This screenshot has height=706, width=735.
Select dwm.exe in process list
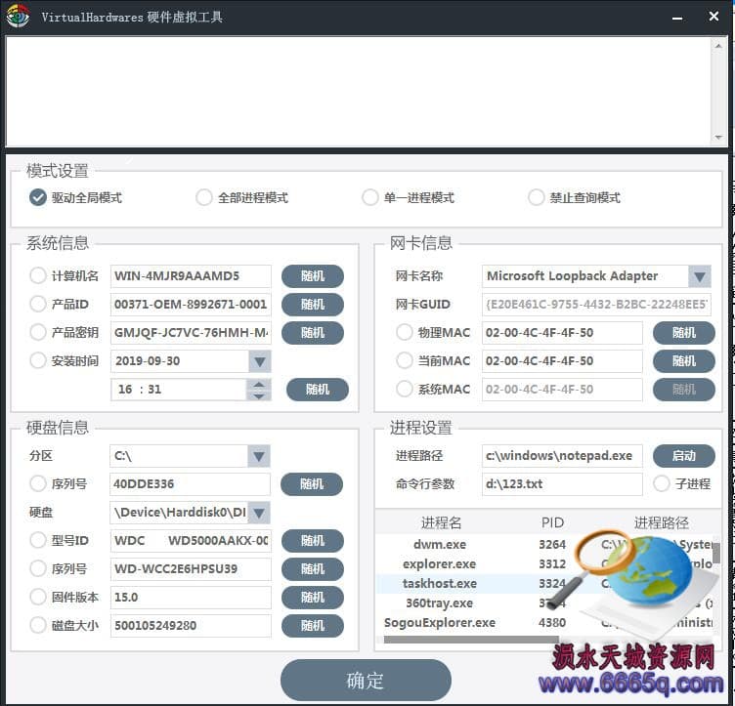[440, 545]
